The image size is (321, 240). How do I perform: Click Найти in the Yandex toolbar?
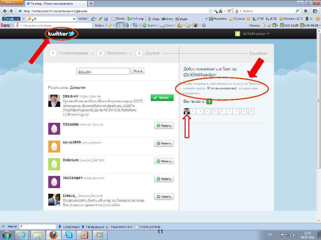click(x=99, y=25)
